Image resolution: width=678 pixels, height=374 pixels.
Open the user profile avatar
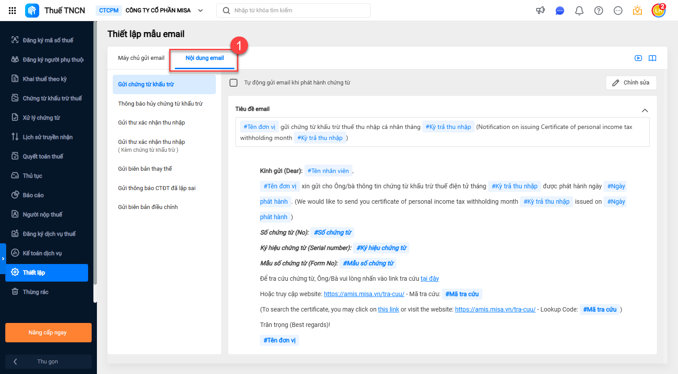(x=659, y=11)
